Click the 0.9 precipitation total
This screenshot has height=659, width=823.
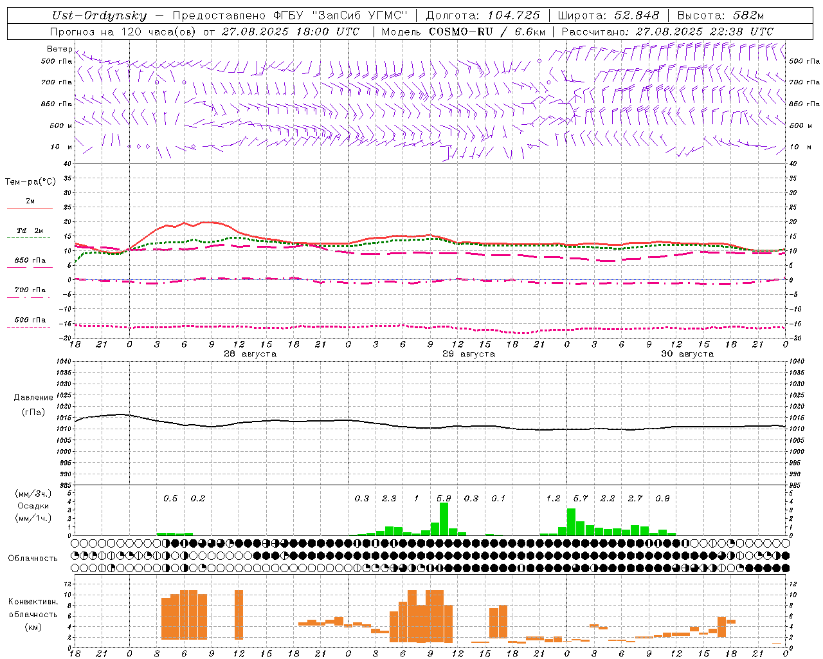click(662, 498)
